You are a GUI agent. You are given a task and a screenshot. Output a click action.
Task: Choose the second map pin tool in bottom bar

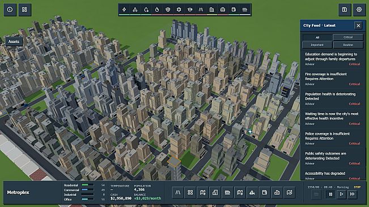(x=240, y=193)
